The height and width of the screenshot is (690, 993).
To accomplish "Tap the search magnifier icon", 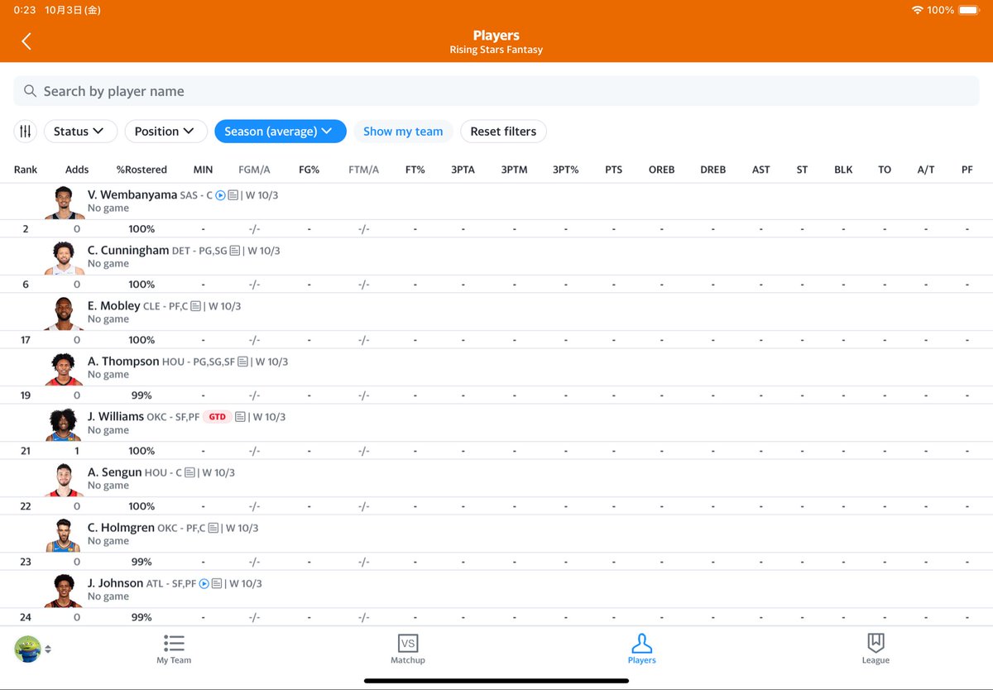I will click(30, 91).
